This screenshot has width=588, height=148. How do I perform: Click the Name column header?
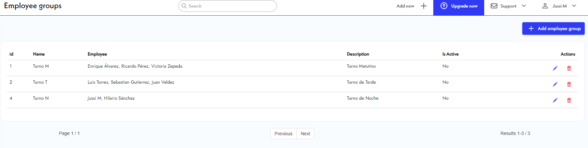[39, 54]
